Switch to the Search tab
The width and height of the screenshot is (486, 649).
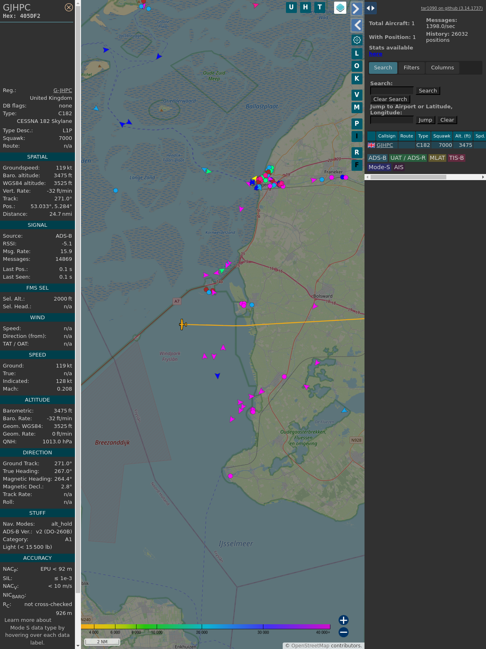point(383,68)
